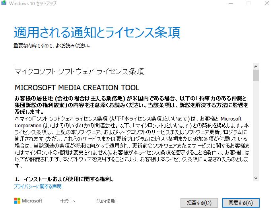Screen dimensions: 272x214
Task: Click the Microsoft four-color logo icon
Action: [x=17, y=201]
